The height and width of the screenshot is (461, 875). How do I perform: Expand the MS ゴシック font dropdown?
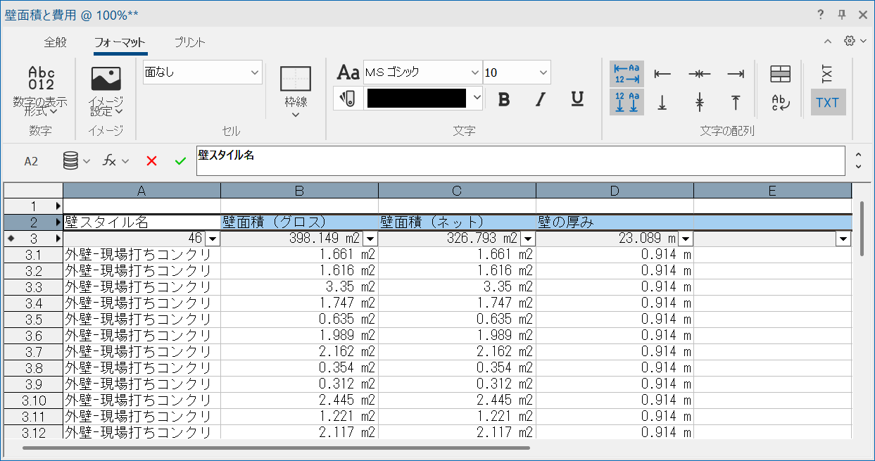pos(422,72)
